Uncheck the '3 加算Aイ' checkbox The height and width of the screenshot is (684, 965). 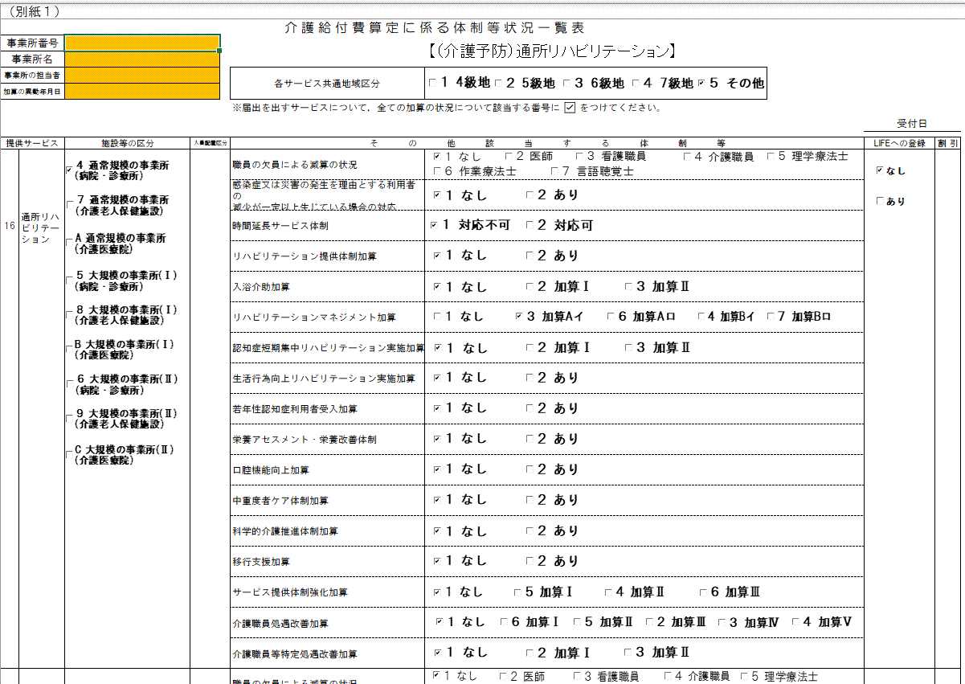pyautogui.click(x=518, y=317)
